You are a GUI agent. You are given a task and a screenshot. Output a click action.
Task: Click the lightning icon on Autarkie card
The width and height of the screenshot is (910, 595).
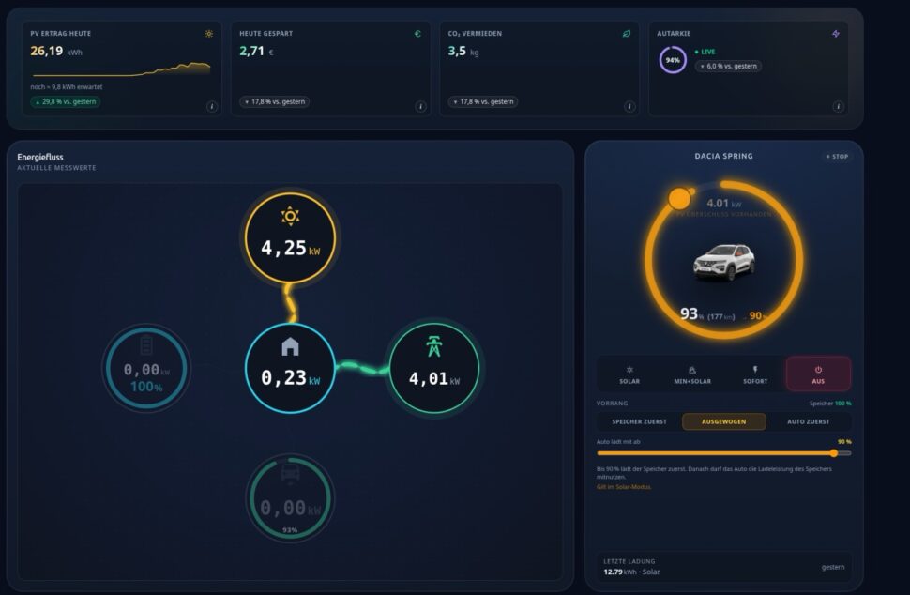pyautogui.click(x=836, y=34)
